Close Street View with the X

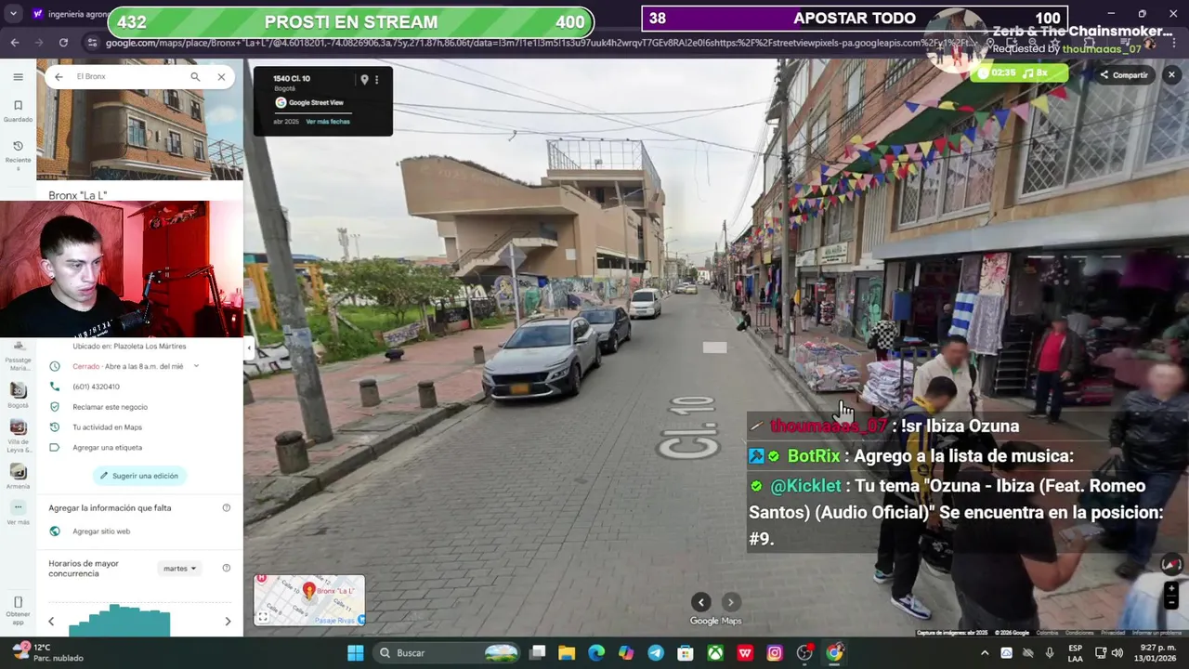(1171, 74)
